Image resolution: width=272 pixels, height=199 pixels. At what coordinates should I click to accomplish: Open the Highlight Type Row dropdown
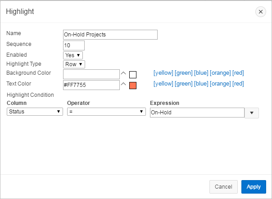pos(74,64)
